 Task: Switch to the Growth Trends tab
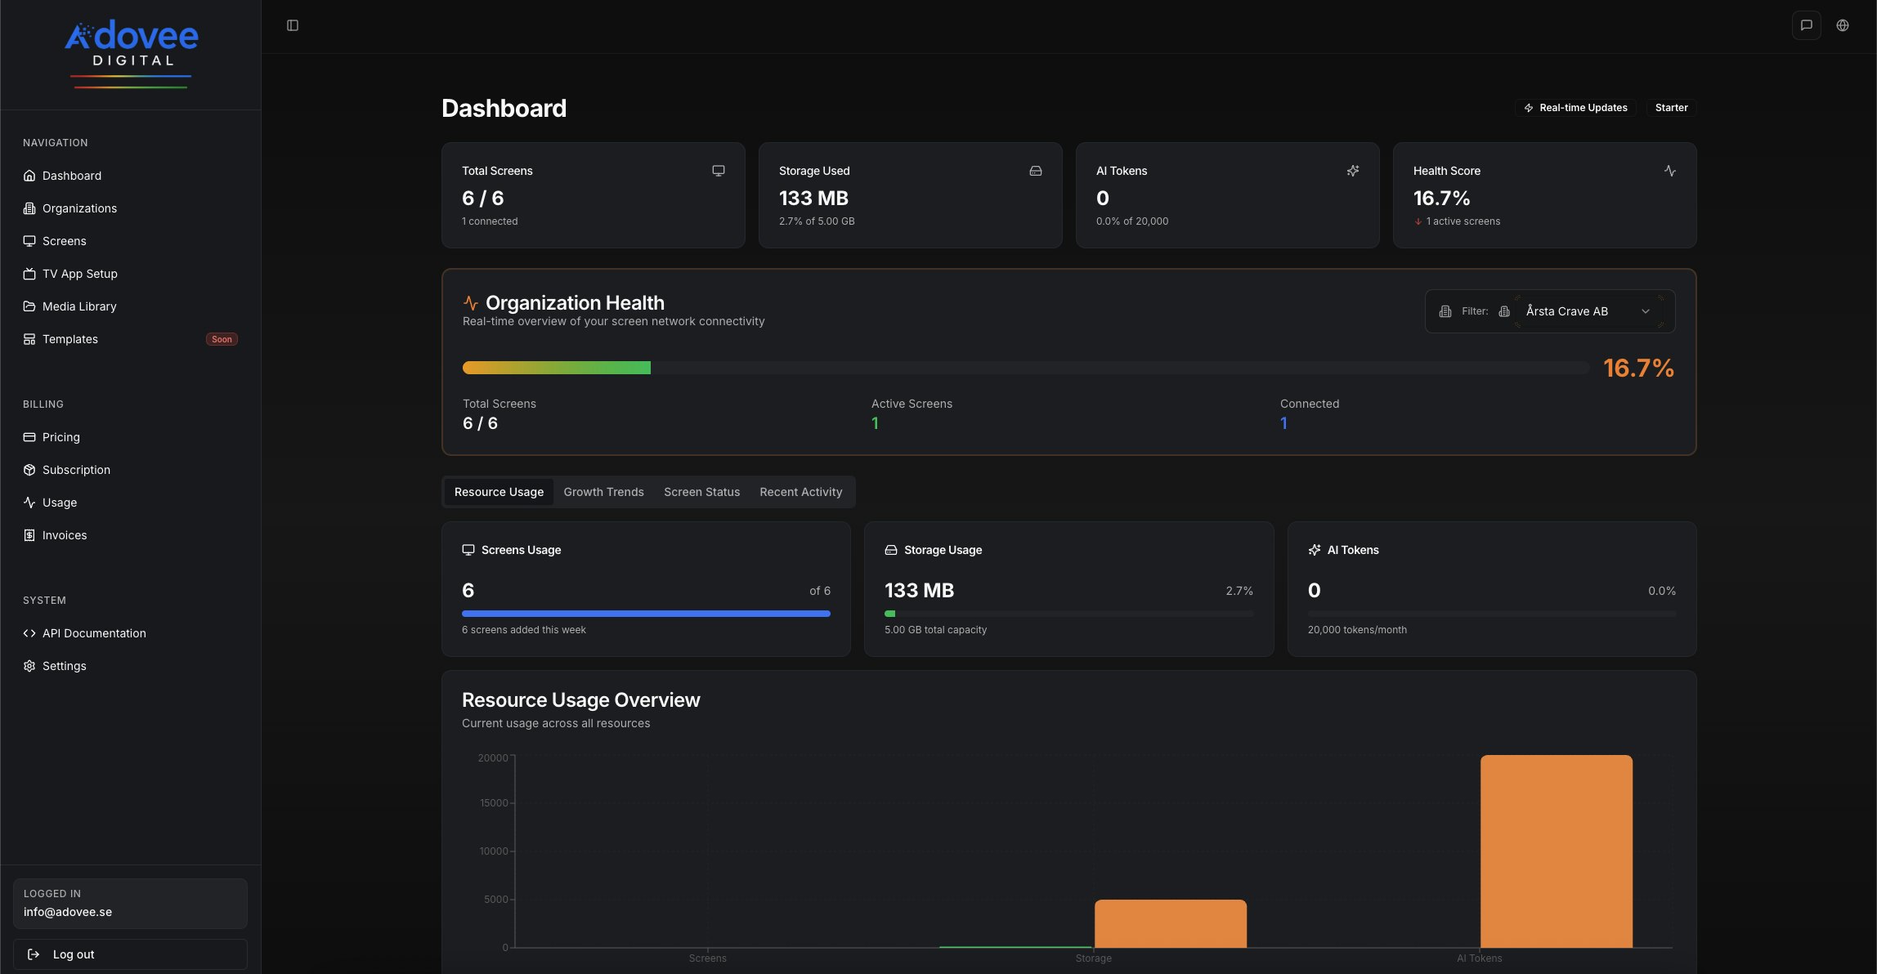[x=603, y=492]
